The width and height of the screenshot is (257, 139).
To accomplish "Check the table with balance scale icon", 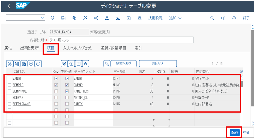I will 74,18.
